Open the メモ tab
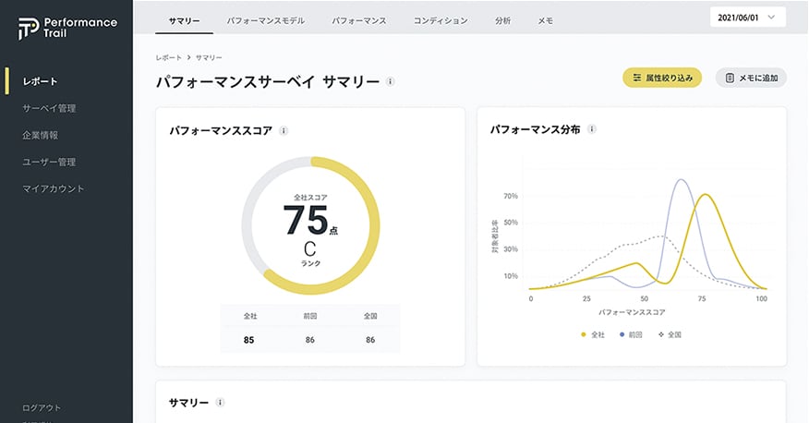The height and width of the screenshot is (423, 809). click(545, 19)
